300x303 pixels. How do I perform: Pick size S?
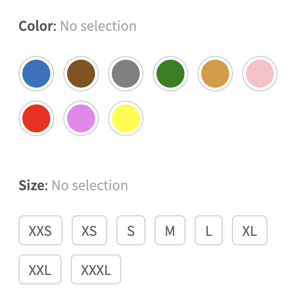click(131, 230)
